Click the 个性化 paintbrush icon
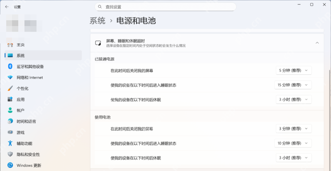 point(10,88)
